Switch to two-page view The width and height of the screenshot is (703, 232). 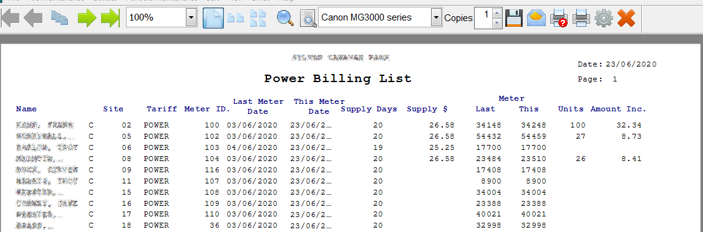tap(236, 18)
